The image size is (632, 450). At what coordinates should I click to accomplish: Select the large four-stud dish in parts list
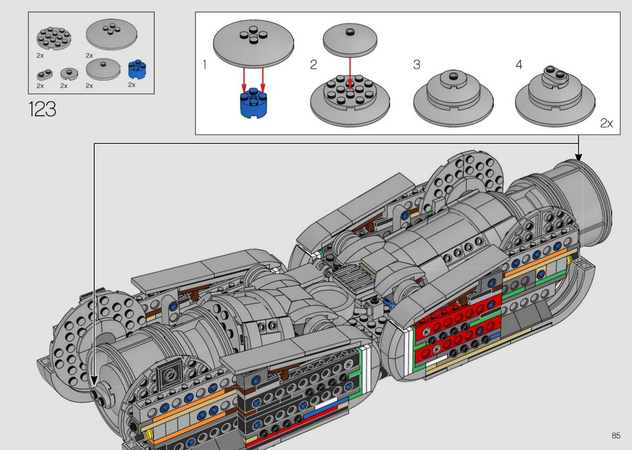112,35
